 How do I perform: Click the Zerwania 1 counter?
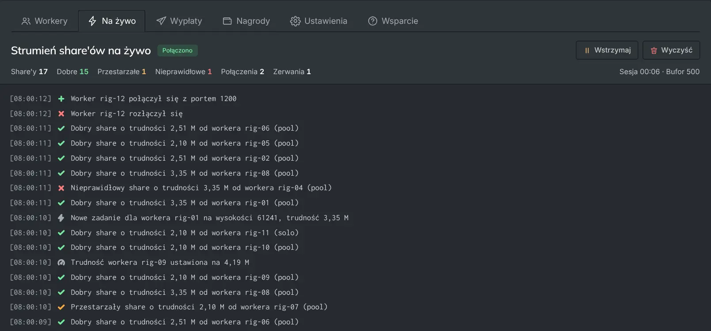click(x=292, y=71)
